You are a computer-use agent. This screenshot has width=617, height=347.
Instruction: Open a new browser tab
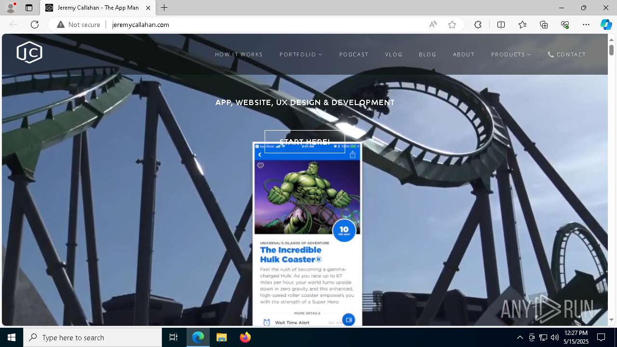(164, 8)
